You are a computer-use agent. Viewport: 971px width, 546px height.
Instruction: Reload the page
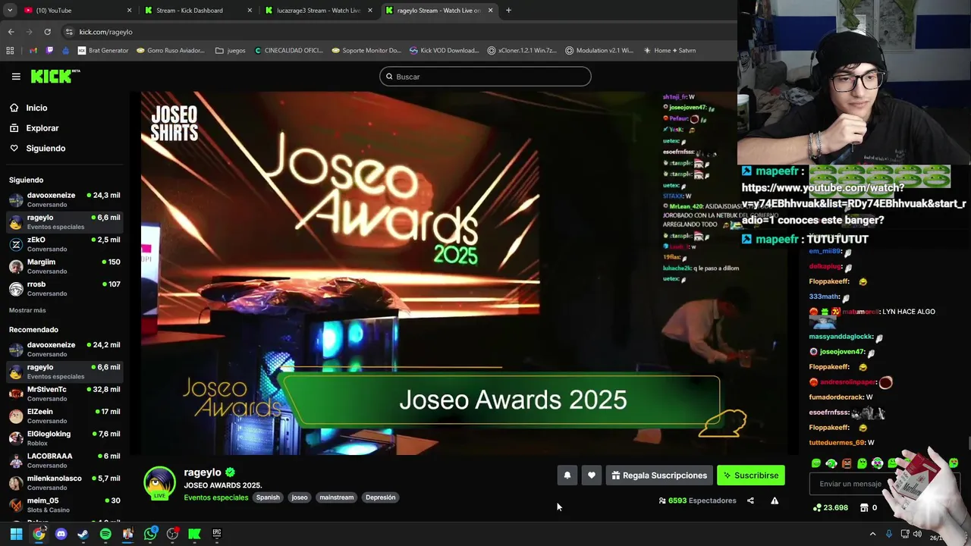[47, 32]
